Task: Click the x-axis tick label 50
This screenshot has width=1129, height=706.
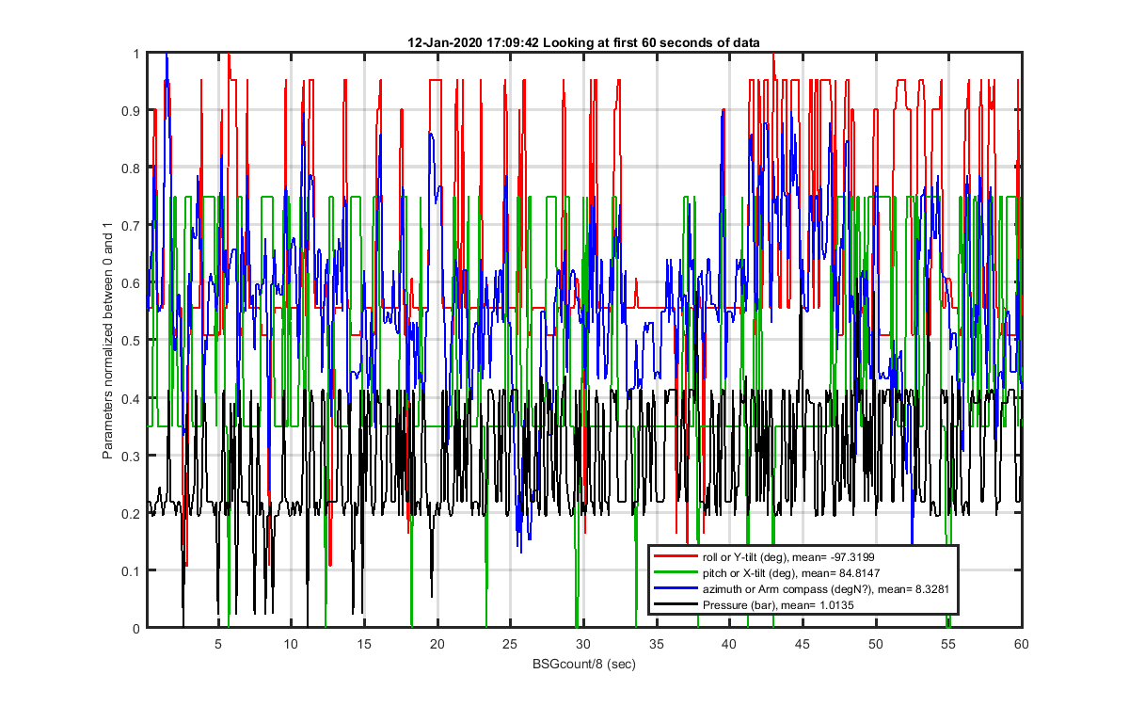Action: (x=875, y=644)
